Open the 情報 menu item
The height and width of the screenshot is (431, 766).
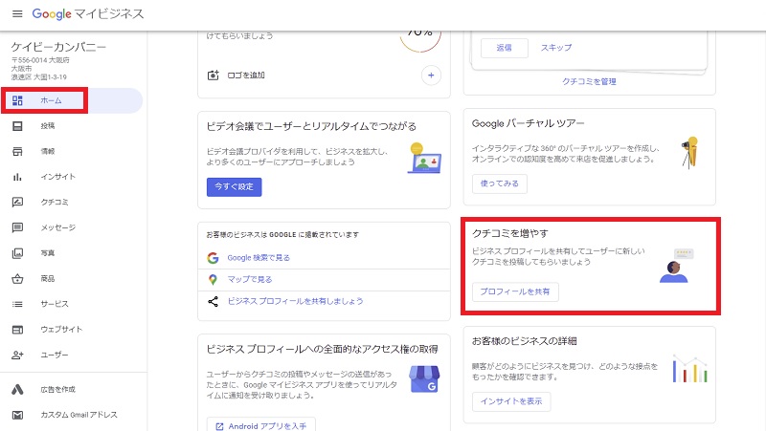(x=72, y=151)
